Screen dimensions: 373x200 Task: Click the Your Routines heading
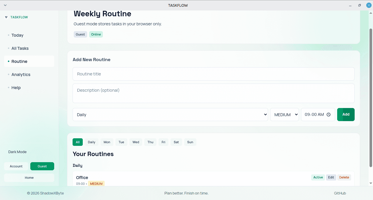pyautogui.click(x=93, y=154)
